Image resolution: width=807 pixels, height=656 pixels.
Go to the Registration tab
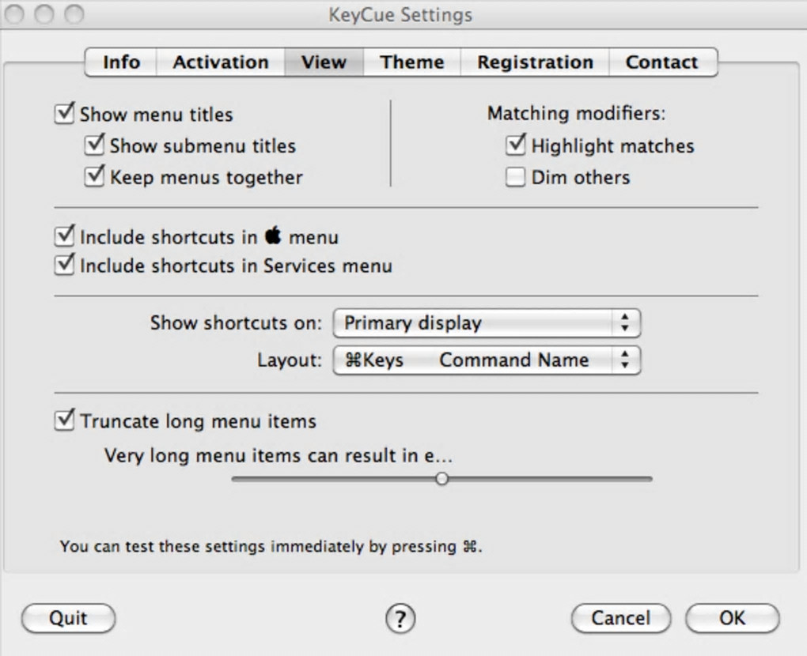coord(535,62)
